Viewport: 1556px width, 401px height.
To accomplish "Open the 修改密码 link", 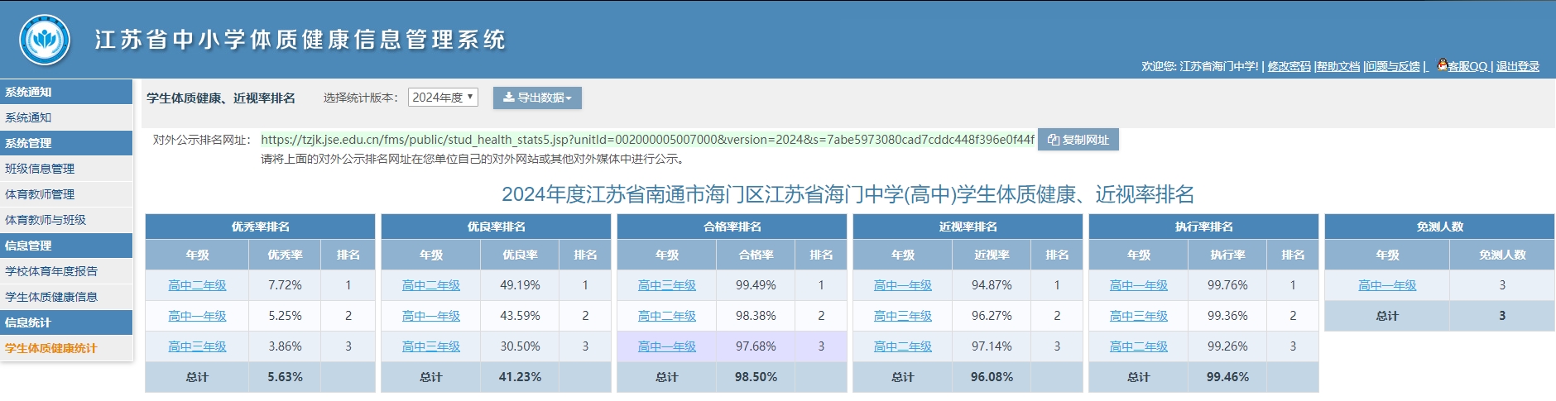I will (1289, 66).
